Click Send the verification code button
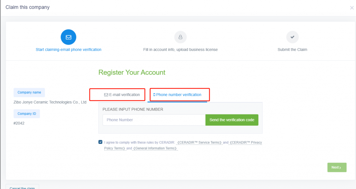Screen dimensions: 356x189 pyautogui.click(x=232, y=120)
